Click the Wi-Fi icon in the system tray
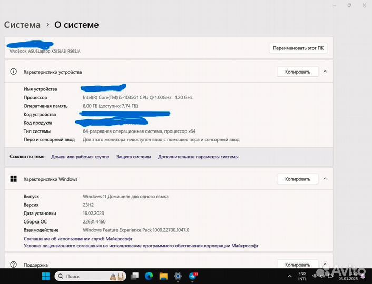 (x=315, y=276)
